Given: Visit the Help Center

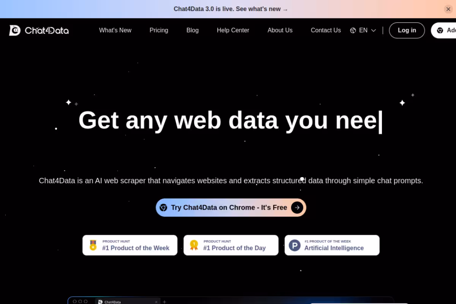Looking at the screenshot, I should (x=233, y=30).
